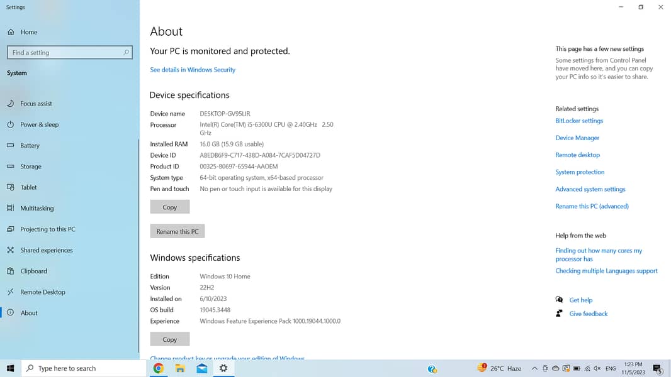Open See details in Windows Security
The width and height of the screenshot is (671, 377).
[193, 70]
